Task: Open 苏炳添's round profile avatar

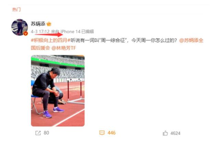Action: (x=20, y=27)
